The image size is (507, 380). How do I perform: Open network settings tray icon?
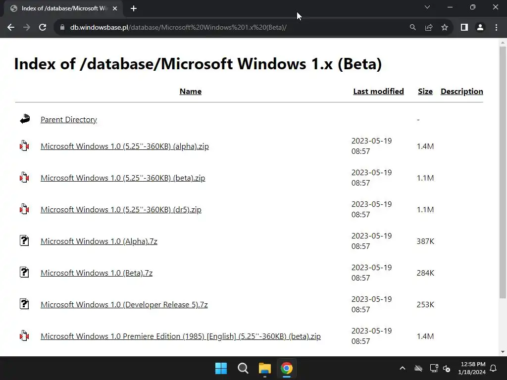coord(434,368)
